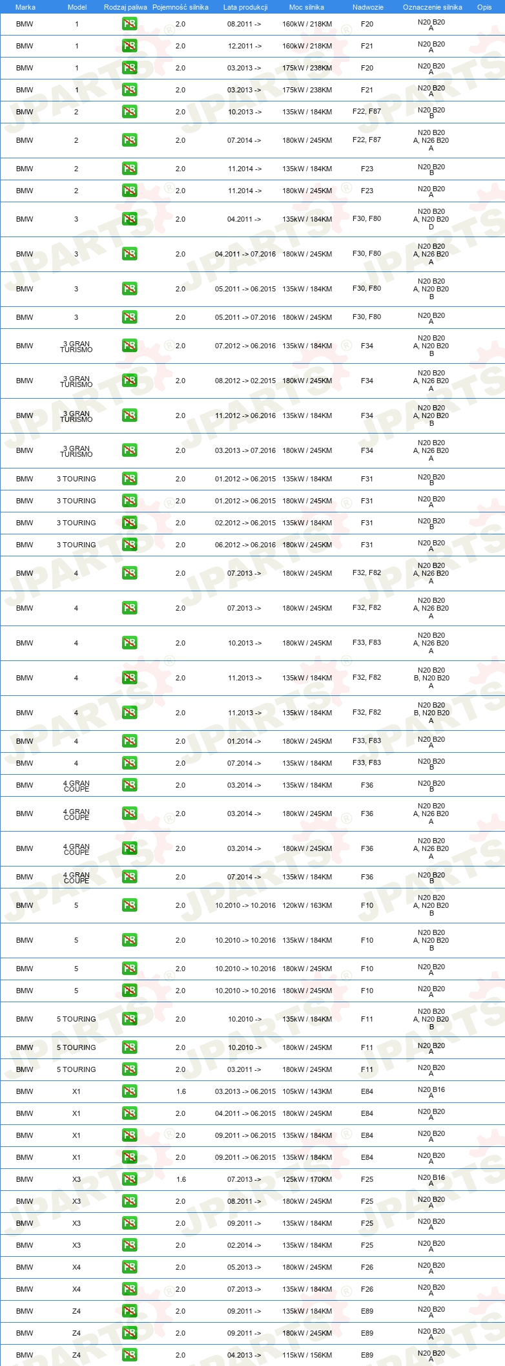Viewport: 505px width, 1366px height.
Task: Click the Moc silnika column header
Action: [307, 7]
